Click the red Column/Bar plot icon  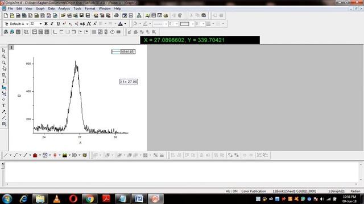click(35, 155)
